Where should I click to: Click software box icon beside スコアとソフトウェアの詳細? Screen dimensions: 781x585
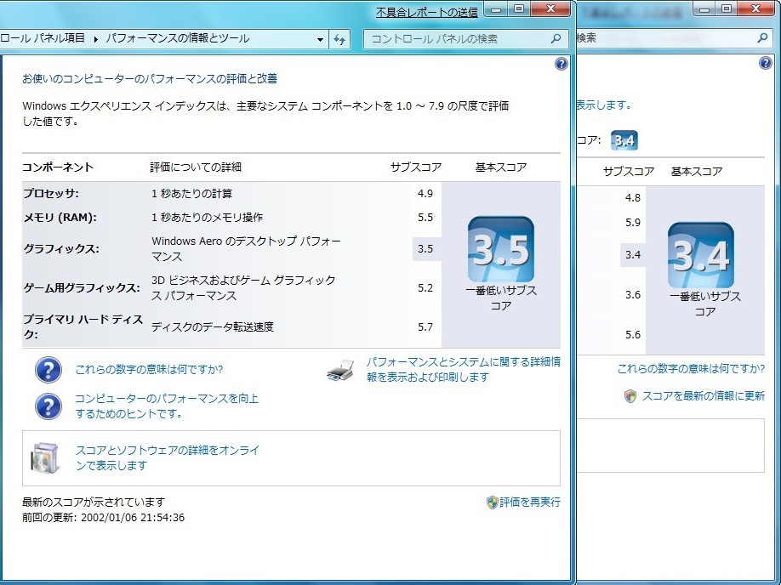click(x=45, y=457)
